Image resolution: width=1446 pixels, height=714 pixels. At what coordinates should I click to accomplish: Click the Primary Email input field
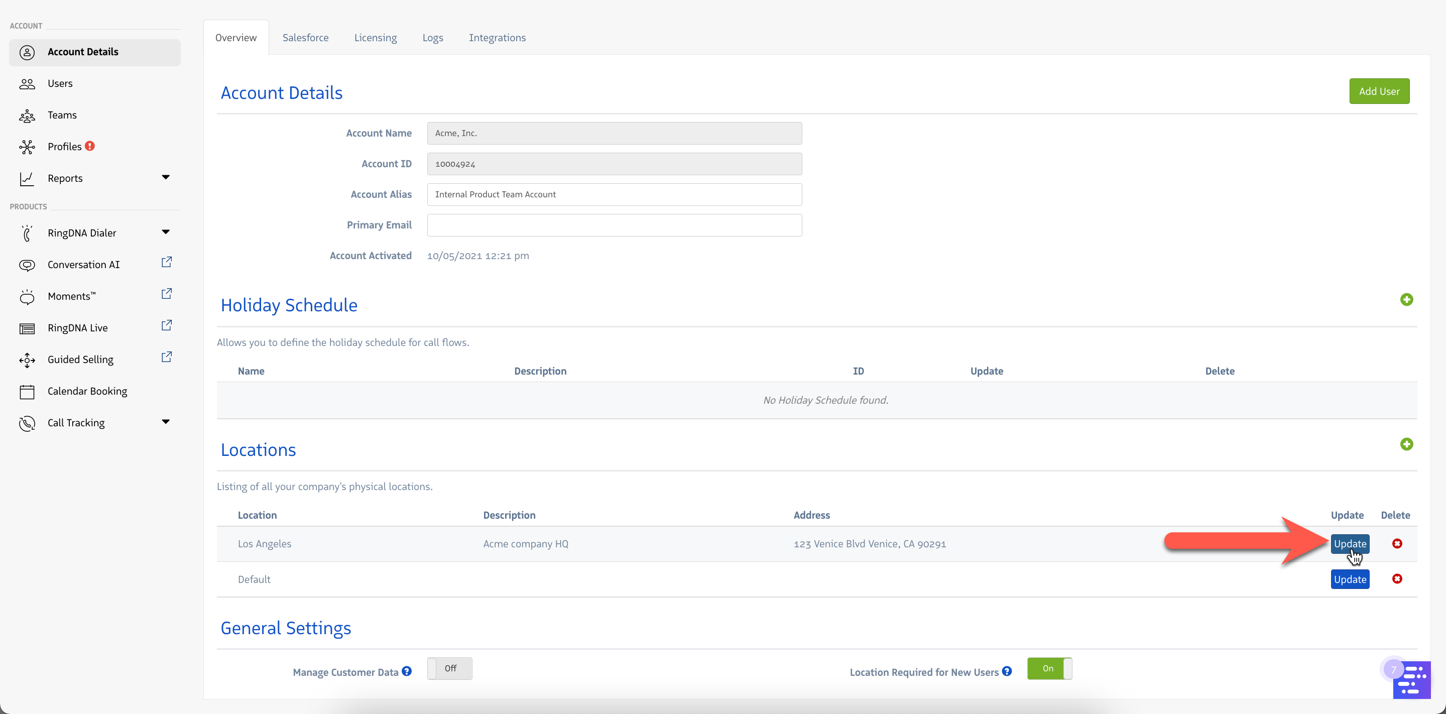tap(614, 225)
